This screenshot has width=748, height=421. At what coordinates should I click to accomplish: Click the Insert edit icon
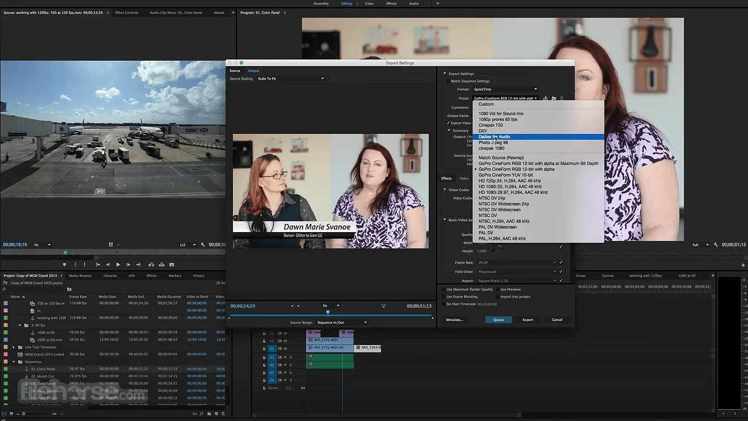151,264
